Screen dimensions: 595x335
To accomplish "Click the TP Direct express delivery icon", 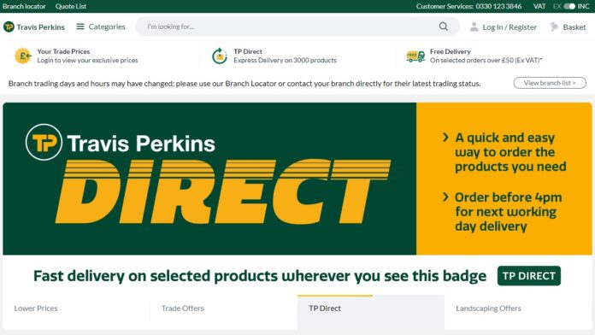I will pos(220,56).
